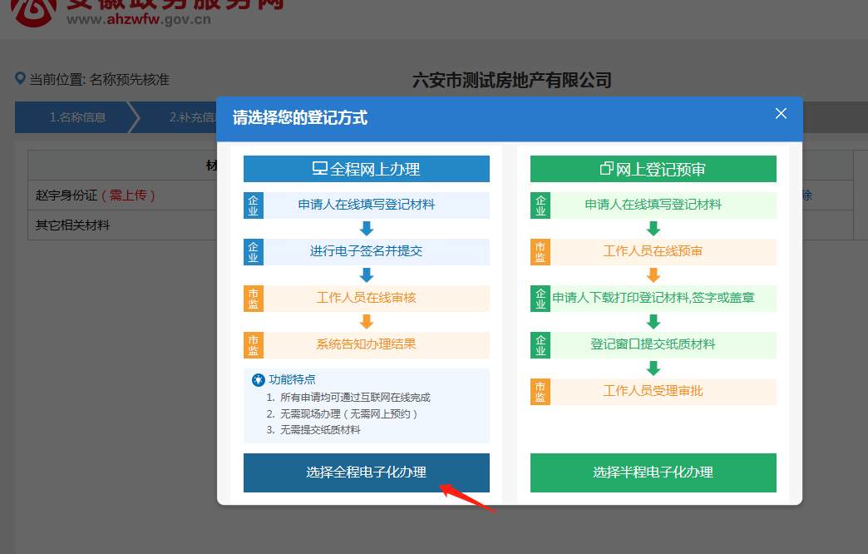This screenshot has height=554, width=868.
Task: Click the 工作人员在线预审 step box
Action: click(x=653, y=251)
